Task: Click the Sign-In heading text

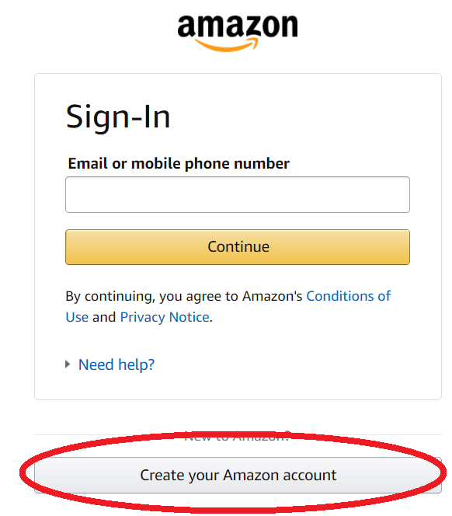Action: pyautogui.click(x=118, y=117)
